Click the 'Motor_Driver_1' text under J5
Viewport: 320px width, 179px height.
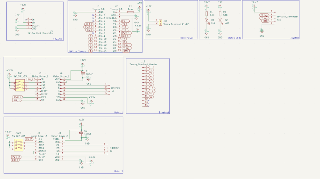click(40, 76)
